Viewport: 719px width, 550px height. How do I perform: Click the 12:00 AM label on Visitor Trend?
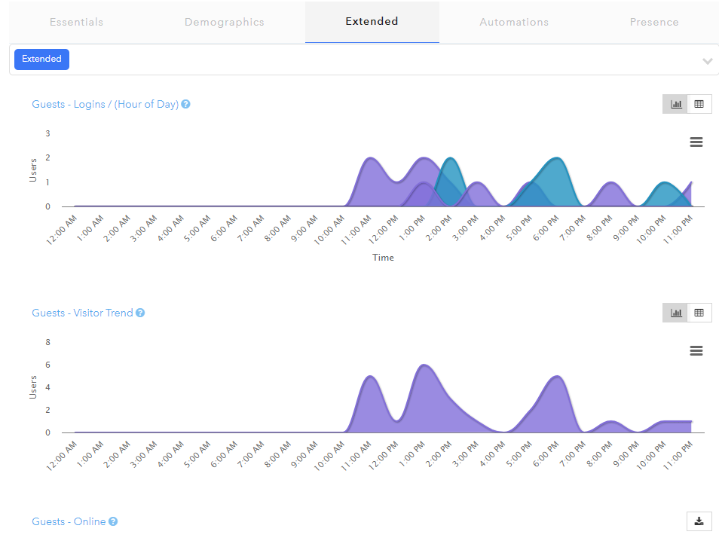click(x=62, y=456)
